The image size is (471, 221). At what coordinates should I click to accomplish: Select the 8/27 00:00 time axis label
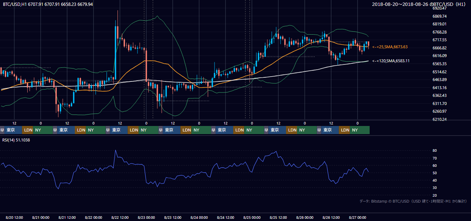(357, 218)
